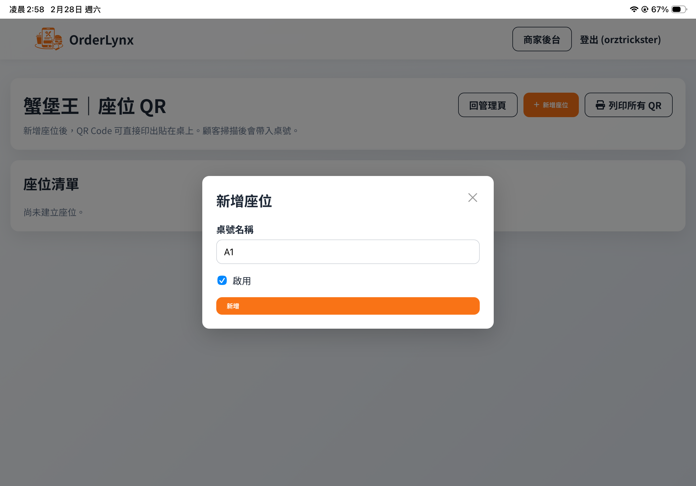The width and height of the screenshot is (696, 486).
Task: Close the 新增座位 dialog with the X icon
Action: 472,198
